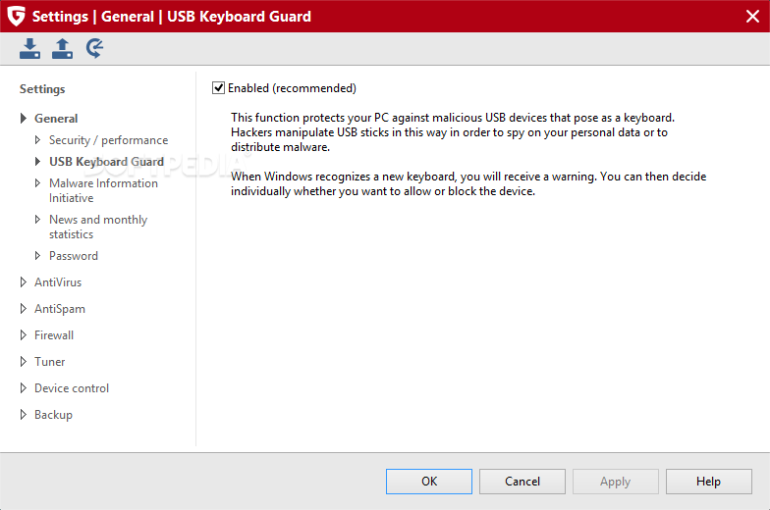This screenshot has width=770, height=510.
Task: Click the Help button
Action: click(x=709, y=482)
